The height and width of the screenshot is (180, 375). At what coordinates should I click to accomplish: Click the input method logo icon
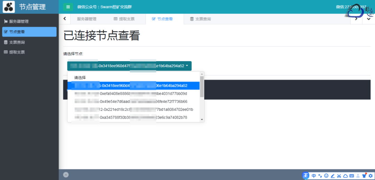[306, 176]
